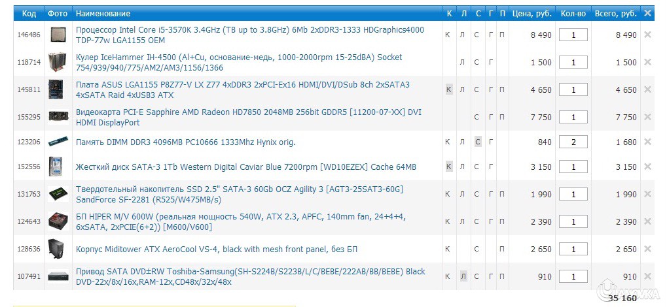This screenshot has width=667, height=307.
Task: Delete the OCZ Agility 3 SSD row
Action: point(647,194)
